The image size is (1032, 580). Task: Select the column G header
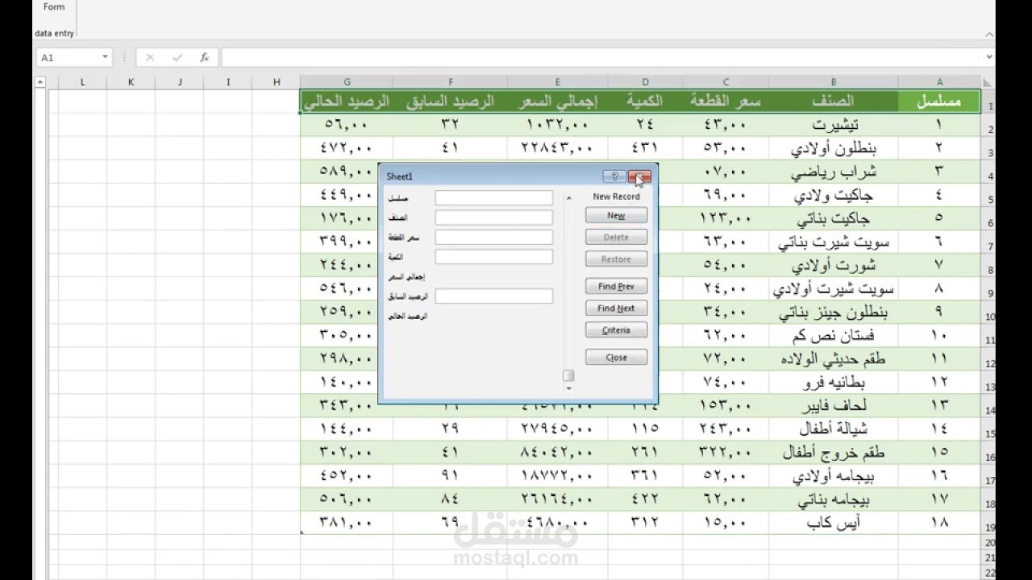click(347, 82)
